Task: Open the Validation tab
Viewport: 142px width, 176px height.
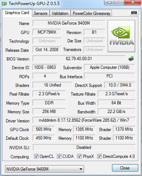Action: coord(60,13)
